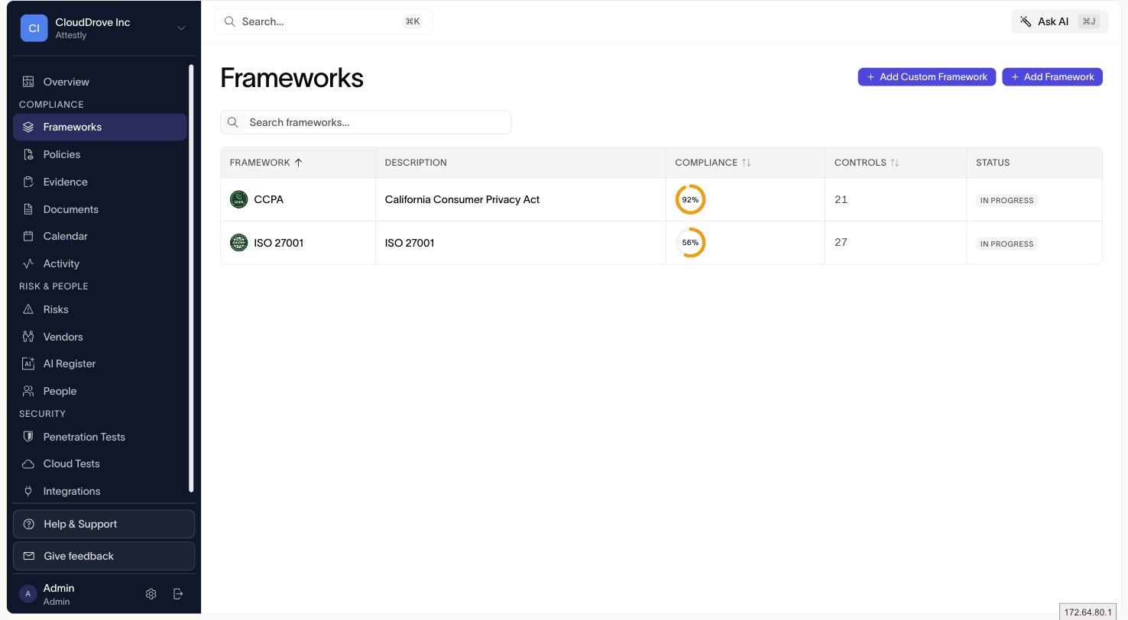This screenshot has width=1128, height=620.
Task: Expand the CloudDrove Inc organization switcher
Action: click(x=181, y=28)
